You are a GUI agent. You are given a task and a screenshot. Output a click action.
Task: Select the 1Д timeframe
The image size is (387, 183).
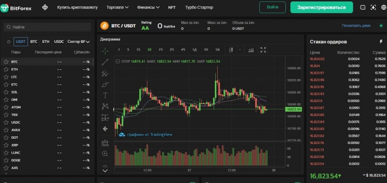pyautogui.click(x=194, y=50)
